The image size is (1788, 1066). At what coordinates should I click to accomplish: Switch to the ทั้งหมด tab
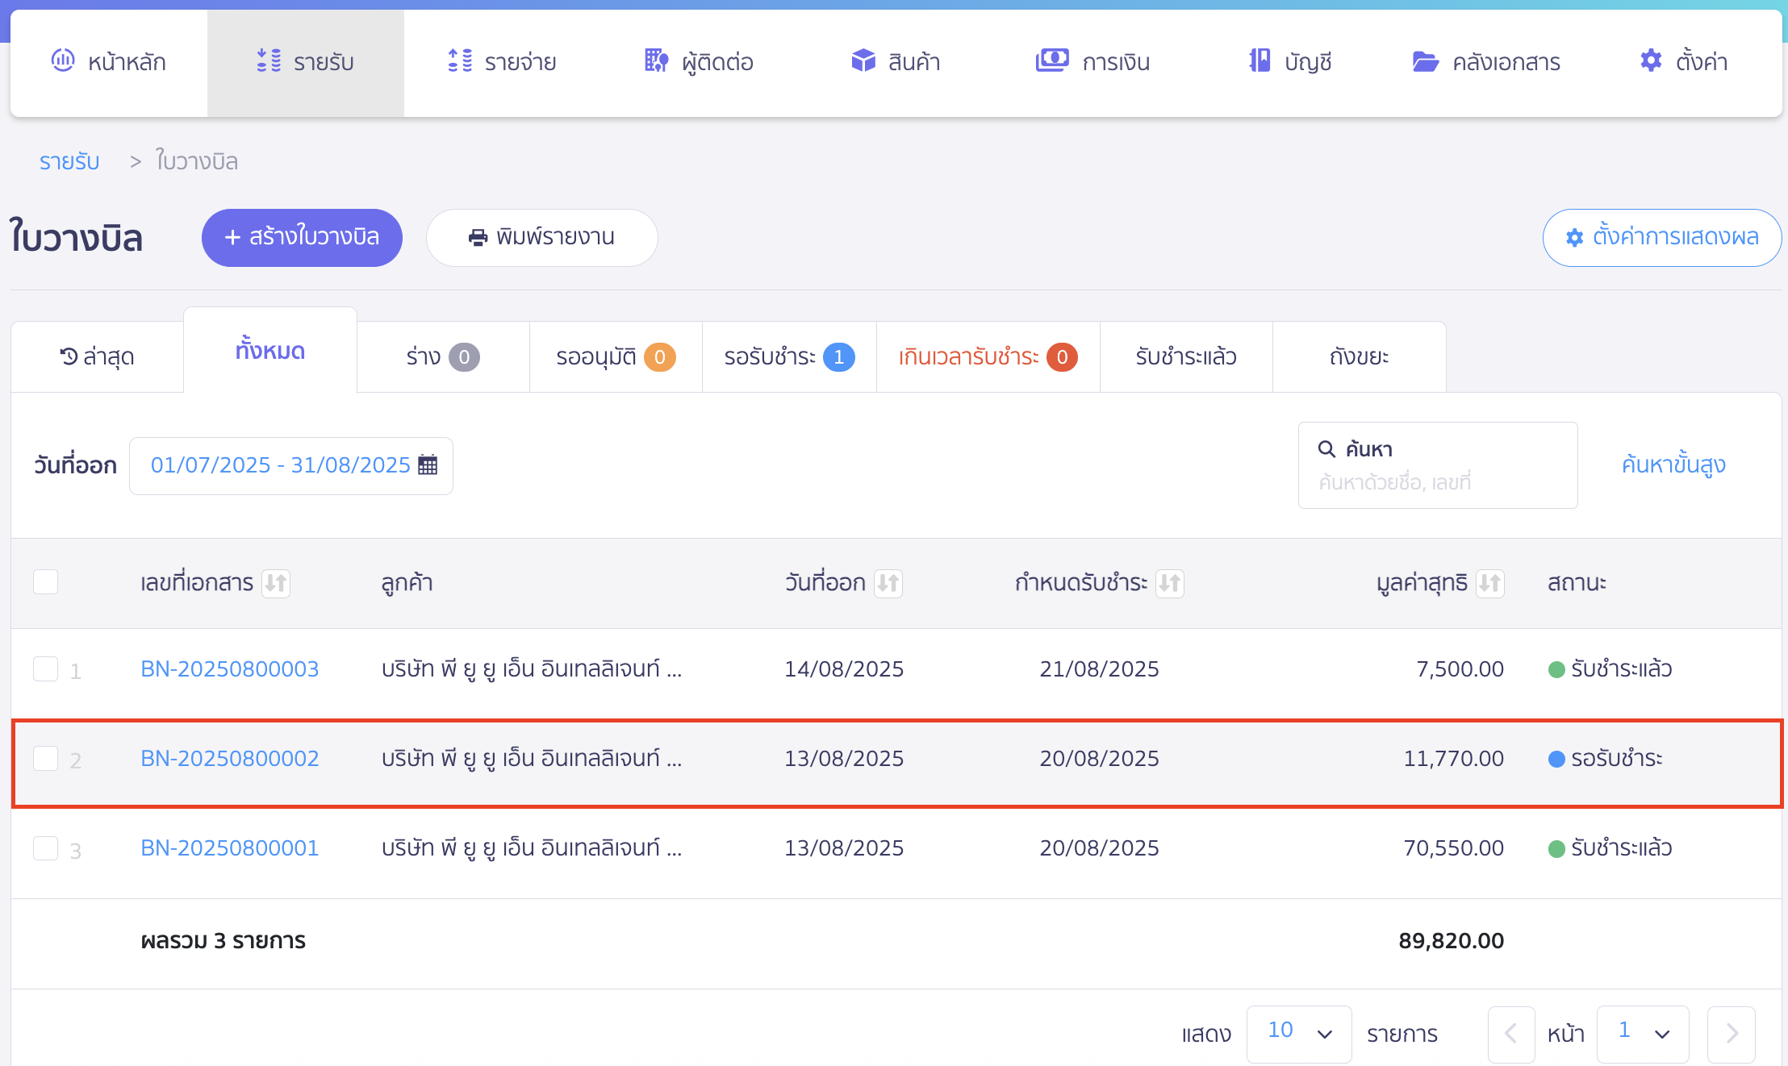[270, 351]
